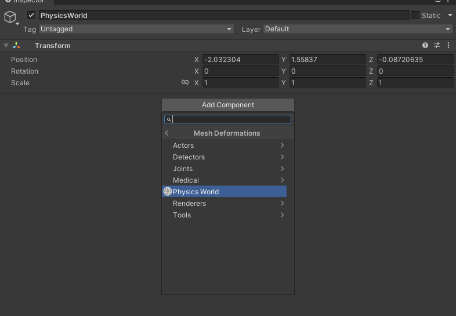Collapse the Transform component foldout
This screenshot has width=456, height=316.
click(6, 46)
